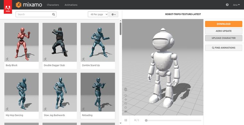Select the zoom camera tool in viewport
Viewport: 244px width, 125px height.
pos(126,104)
